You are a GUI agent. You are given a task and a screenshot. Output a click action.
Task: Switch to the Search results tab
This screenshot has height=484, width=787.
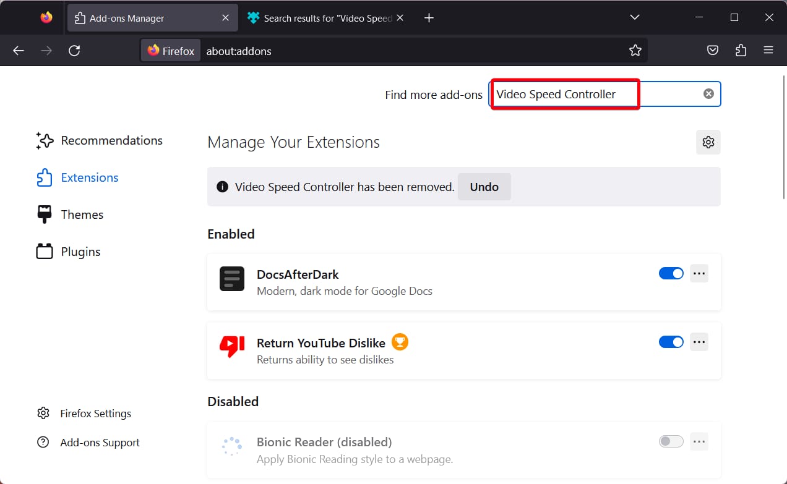[x=325, y=18]
